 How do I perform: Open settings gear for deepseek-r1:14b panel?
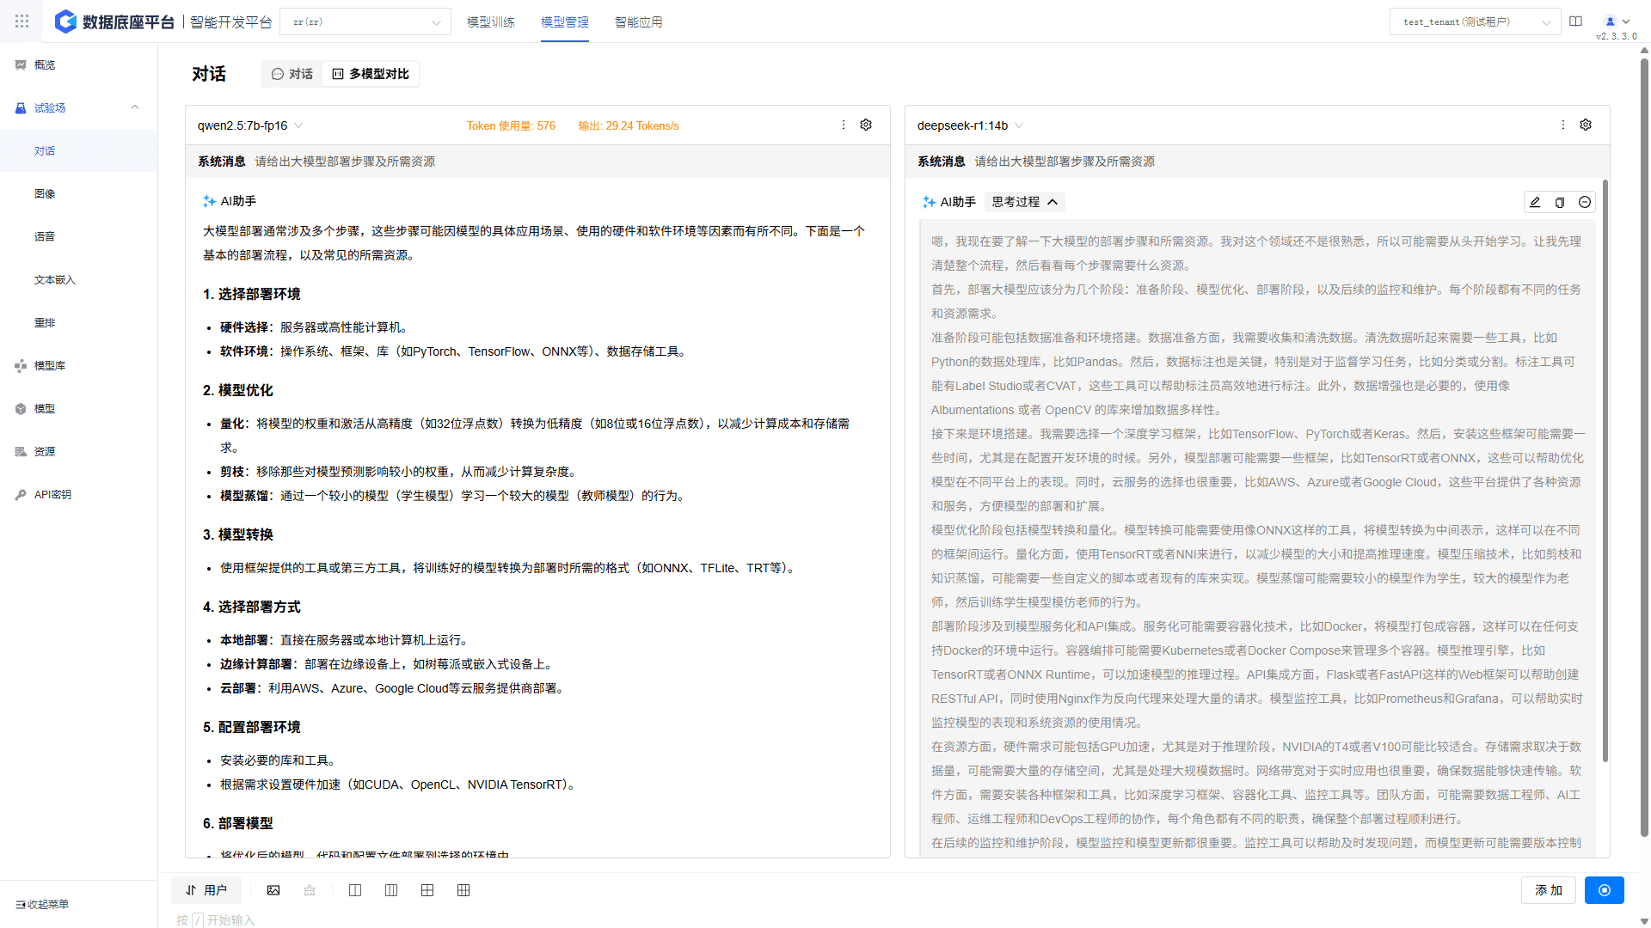click(x=1585, y=125)
